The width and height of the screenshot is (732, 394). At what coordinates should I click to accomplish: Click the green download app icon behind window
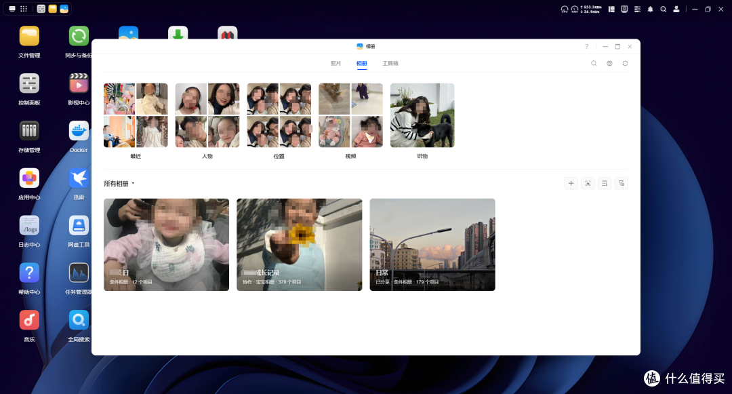click(x=178, y=33)
